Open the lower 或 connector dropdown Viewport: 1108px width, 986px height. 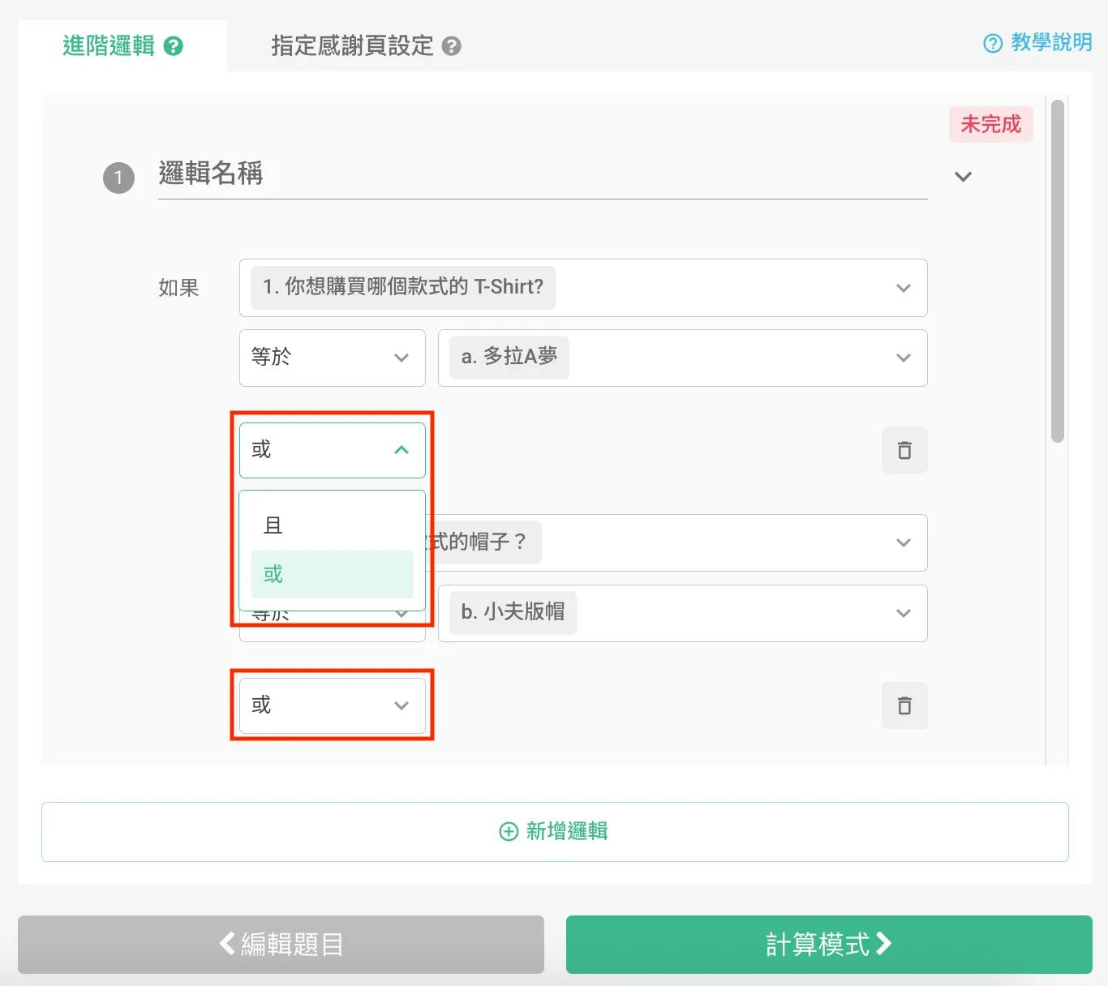click(333, 705)
